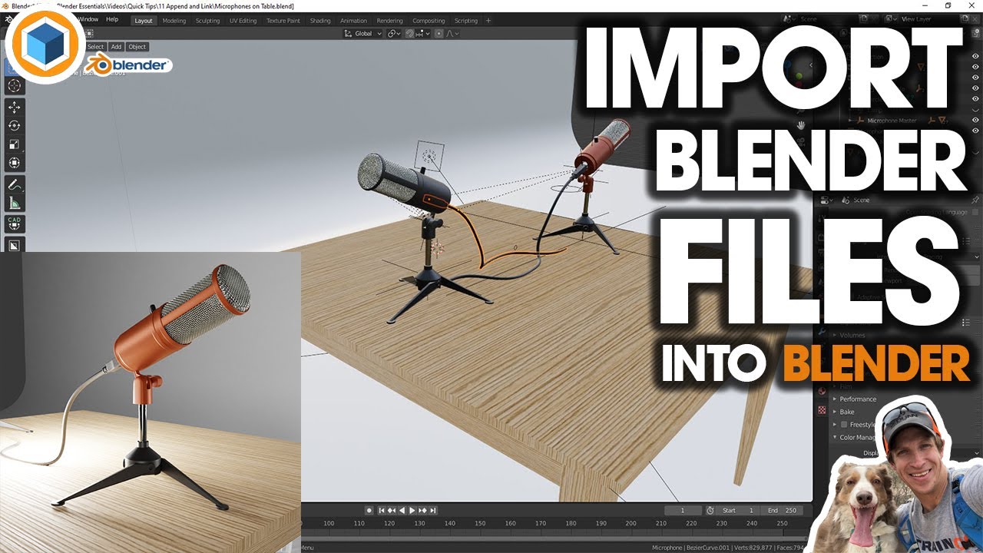
Task: Click the preview range clock icon
Action: pyautogui.click(x=710, y=510)
